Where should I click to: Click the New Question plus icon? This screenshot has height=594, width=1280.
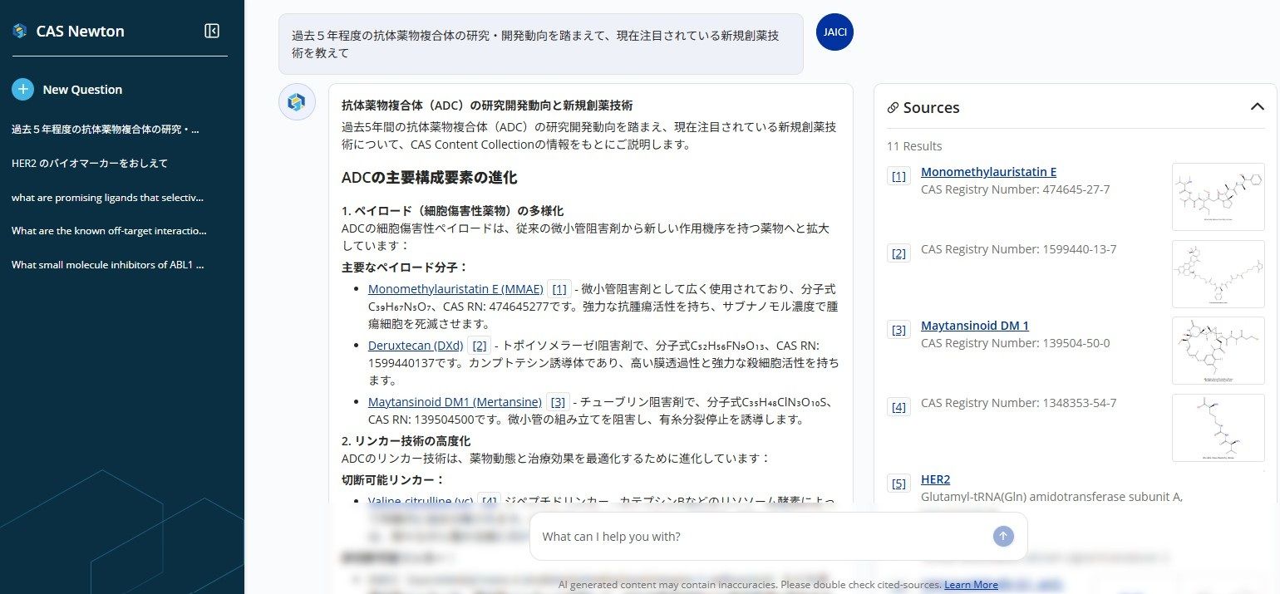tap(23, 90)
